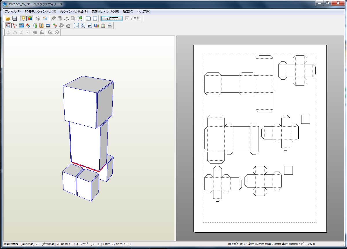
Task: Click the anchor icon in the toolbar
Action: (66, 18)
